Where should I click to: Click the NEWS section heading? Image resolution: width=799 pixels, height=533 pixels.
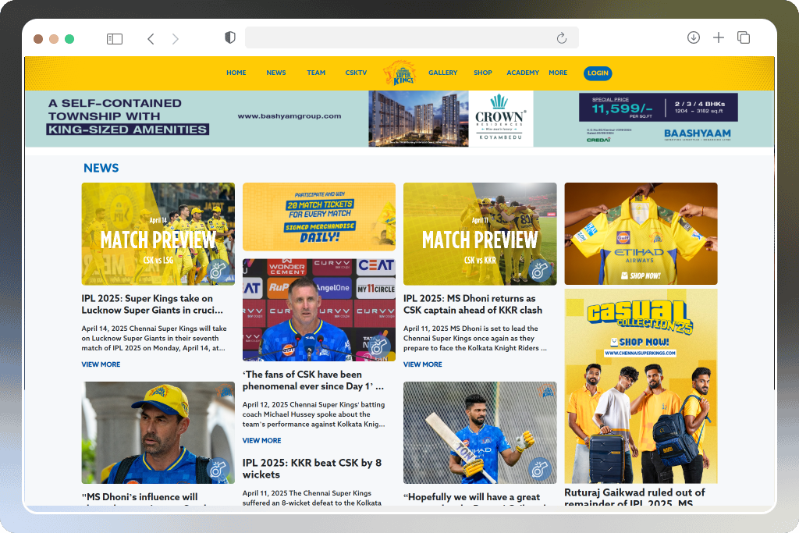click(101, 168)
